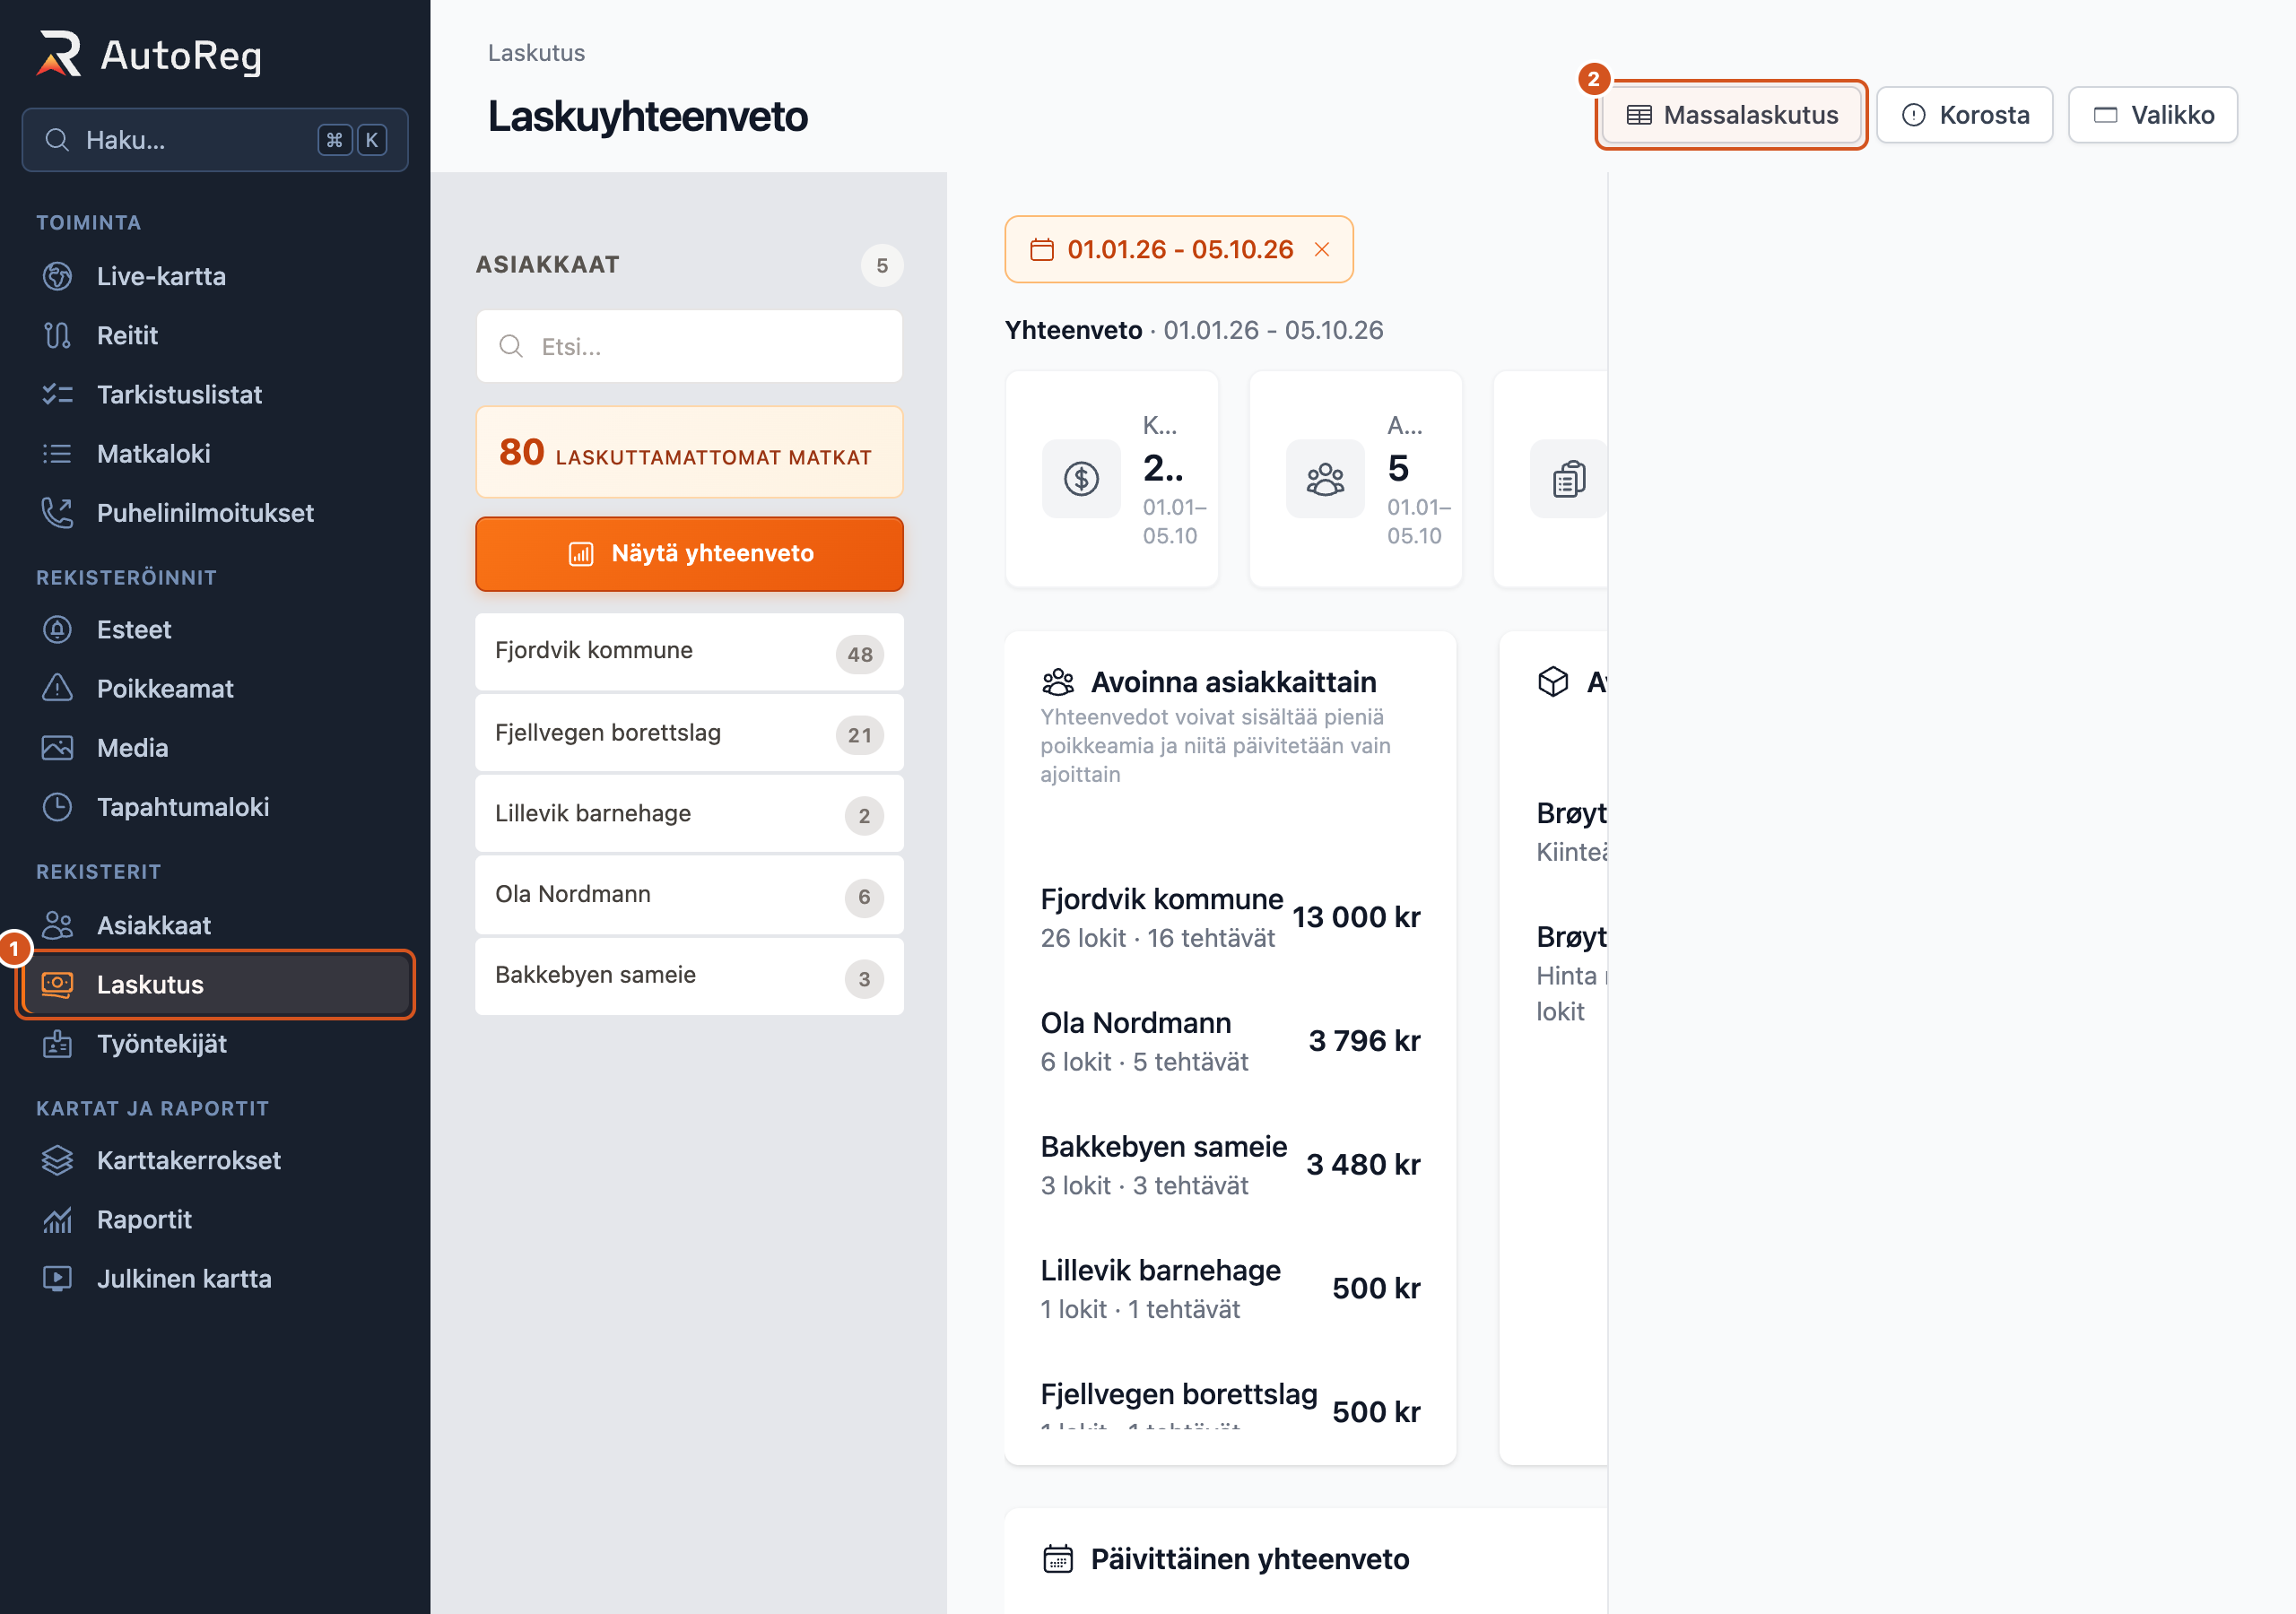Viewport: 2296px width, 1614px height.
Task: Go to Tarkistuslistat checklists
Action: (x=215, y=394)
